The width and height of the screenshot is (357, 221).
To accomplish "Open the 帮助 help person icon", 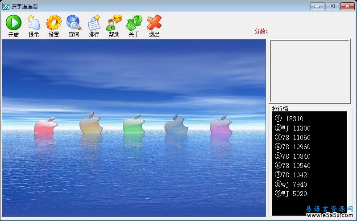I will click(114, 23).
